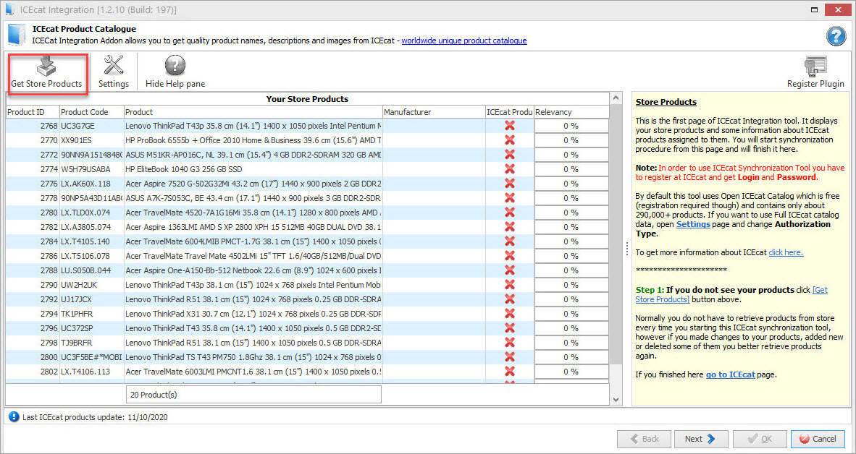Sort by the ICEcat Product column header
856x454 pixels.
click(510, 112)
